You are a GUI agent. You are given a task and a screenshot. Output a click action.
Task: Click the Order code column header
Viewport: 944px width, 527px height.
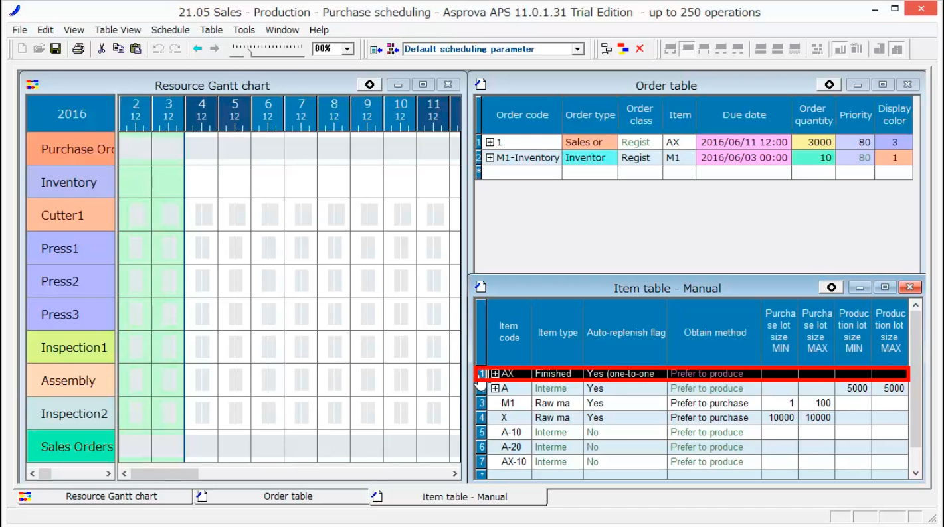[522, 115]
